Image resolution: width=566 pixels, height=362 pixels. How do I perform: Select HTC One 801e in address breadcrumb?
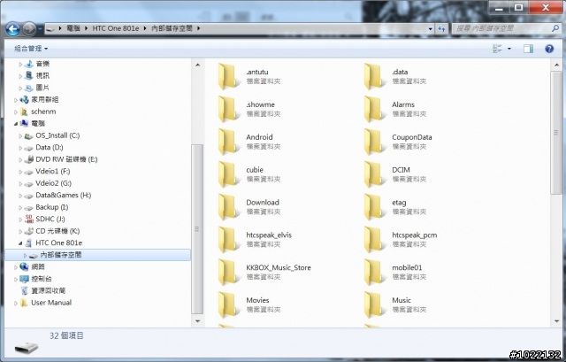point(116,28)
